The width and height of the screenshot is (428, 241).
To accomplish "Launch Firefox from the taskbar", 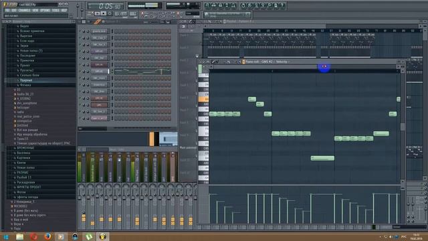I will (47, 236).
